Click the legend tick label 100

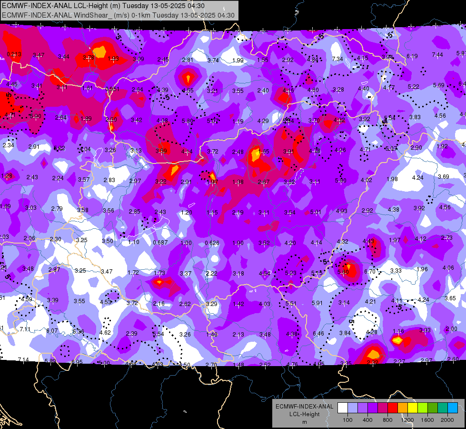pos(347,420)
